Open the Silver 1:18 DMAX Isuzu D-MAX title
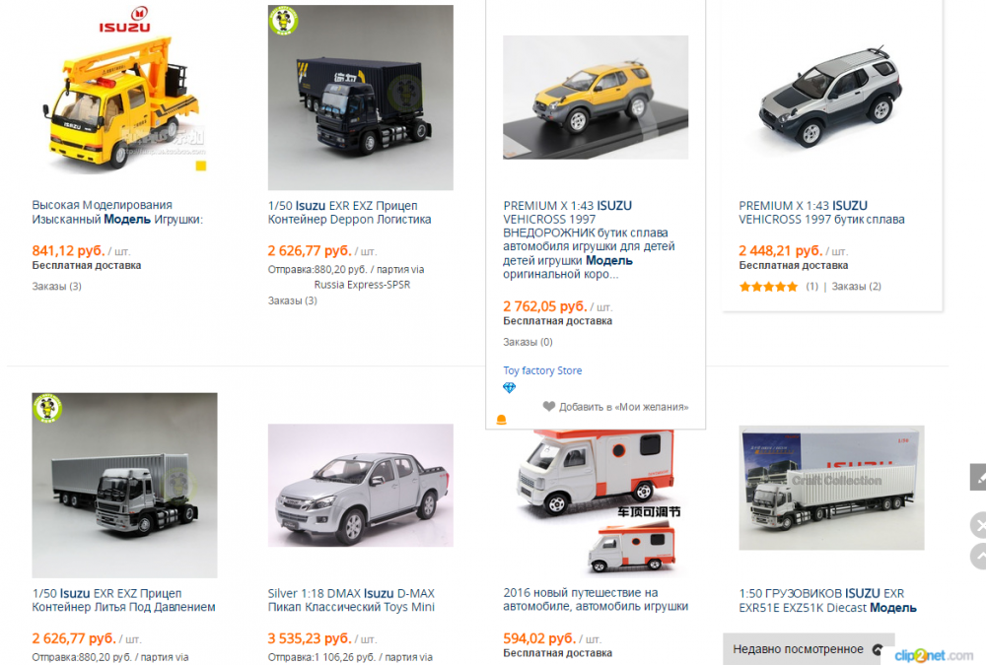 pos(351,600)
